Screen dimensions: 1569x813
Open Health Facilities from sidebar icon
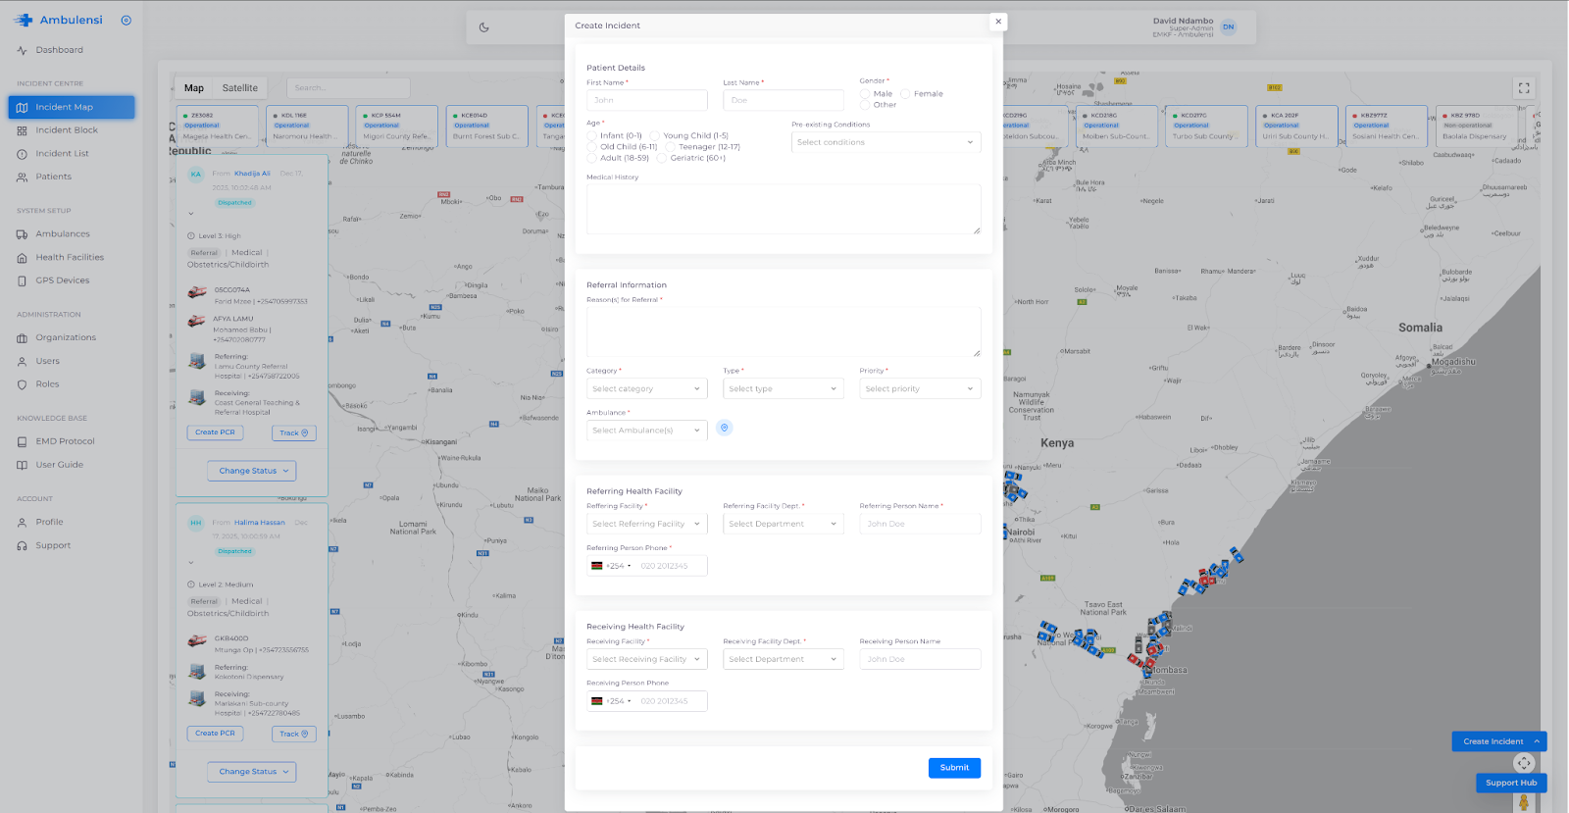tap(22, 258)
